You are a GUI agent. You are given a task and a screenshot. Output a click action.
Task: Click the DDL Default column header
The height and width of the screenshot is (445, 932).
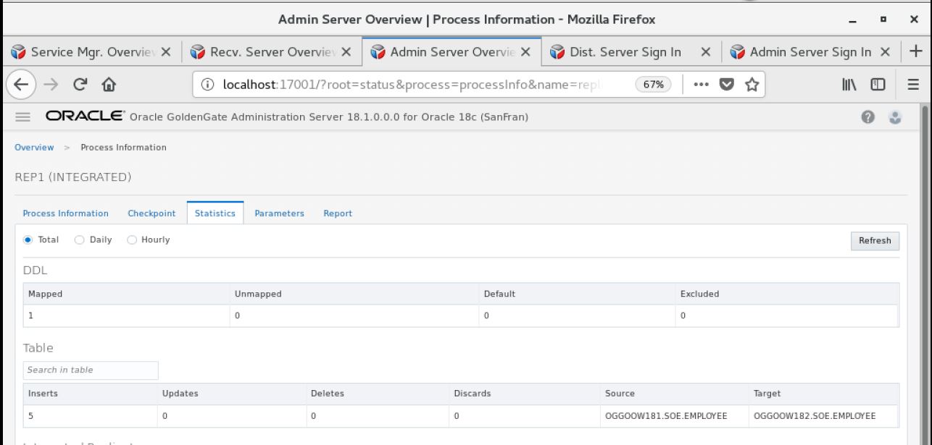click(x=578, y=294)
